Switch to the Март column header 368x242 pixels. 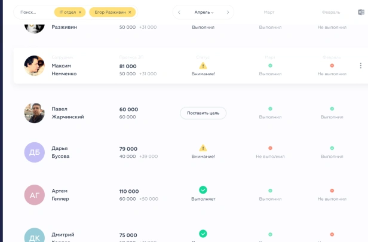point(269,12)
